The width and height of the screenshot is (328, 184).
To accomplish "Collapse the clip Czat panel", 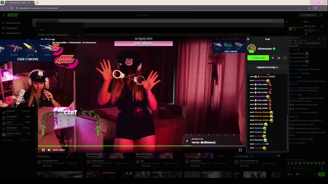I will (248, 39).
